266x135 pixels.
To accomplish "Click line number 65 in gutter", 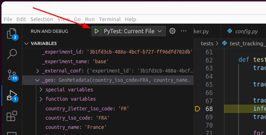I will 209,84.
